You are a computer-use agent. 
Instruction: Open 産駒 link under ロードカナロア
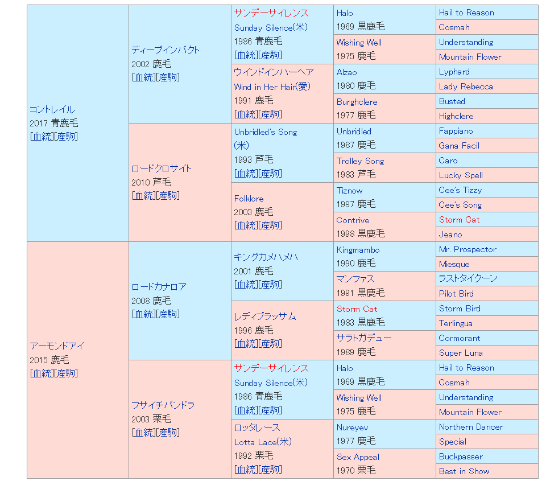tap(168, 314)
